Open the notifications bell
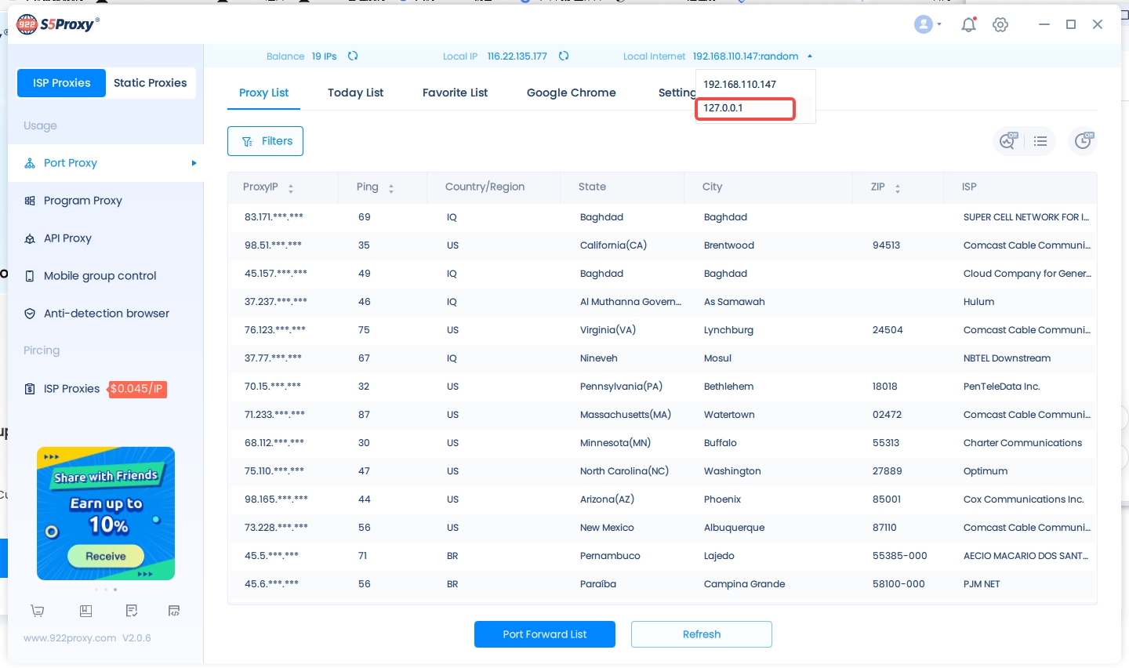Image resolution: width=1129 pixels, height=668 pixels. tap(968, 24)
